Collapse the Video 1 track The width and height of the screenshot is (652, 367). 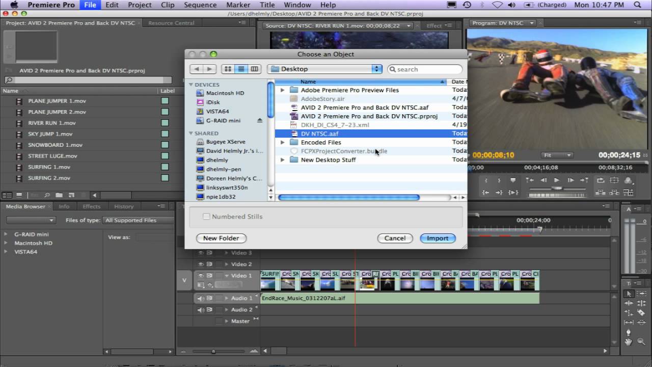tap(227, 276)
